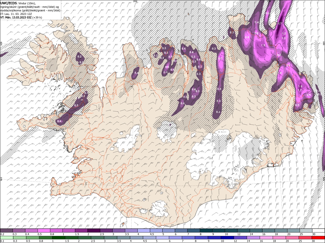Screen dimensions: 325x243
Task: Click the 1.0 precipitation value on the map
Action: point(280,73)
